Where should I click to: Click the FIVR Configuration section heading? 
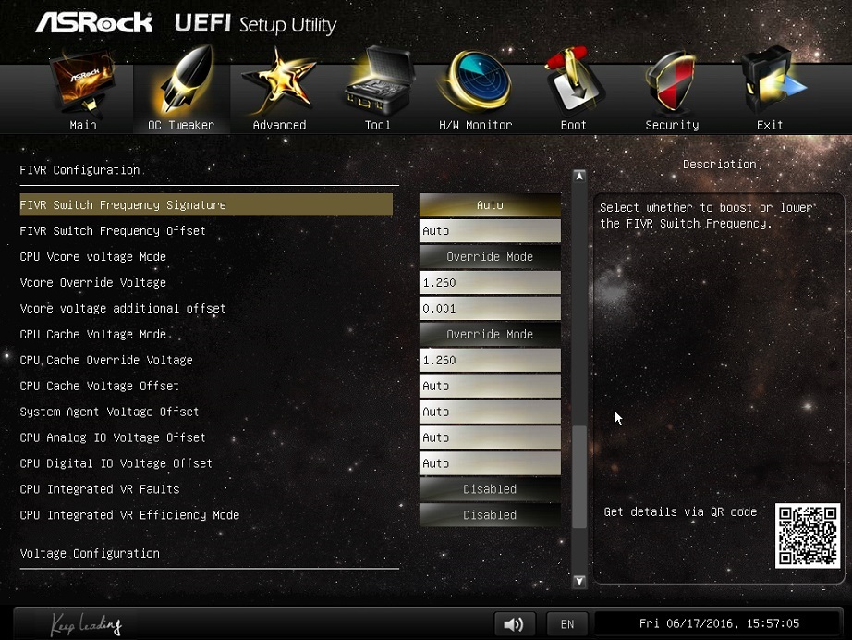tap(79, 170)
